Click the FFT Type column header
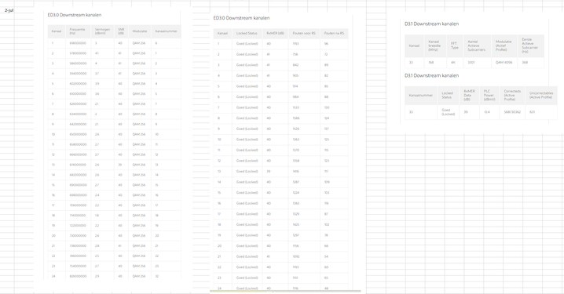Screen dimensions: 564x294 click(455, 45)
